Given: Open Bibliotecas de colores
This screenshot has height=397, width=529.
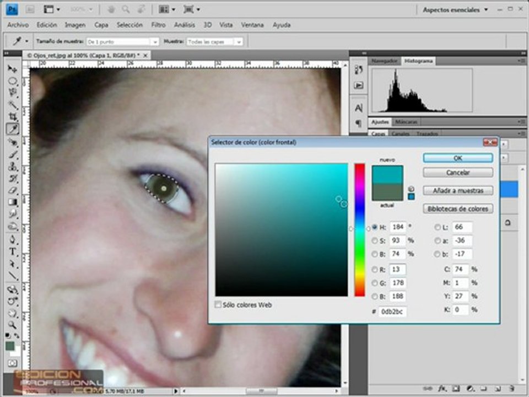Looking at the screenshot, I should 458,209.
